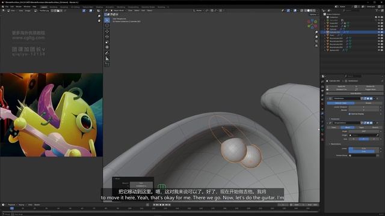The width and height of the screenshot is (385, 216).
Task: Switch to the Modeling workspace tab
Action: tap(54, 7)
